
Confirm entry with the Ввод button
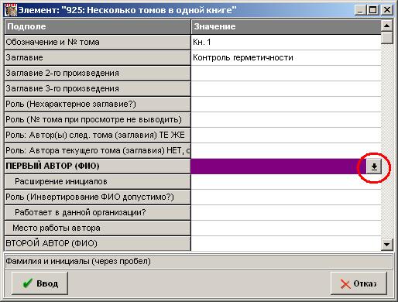(x=39, y=283)
